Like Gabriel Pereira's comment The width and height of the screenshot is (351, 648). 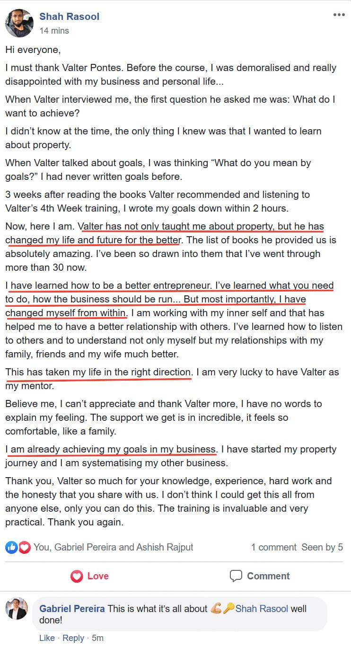pos(47,638)
